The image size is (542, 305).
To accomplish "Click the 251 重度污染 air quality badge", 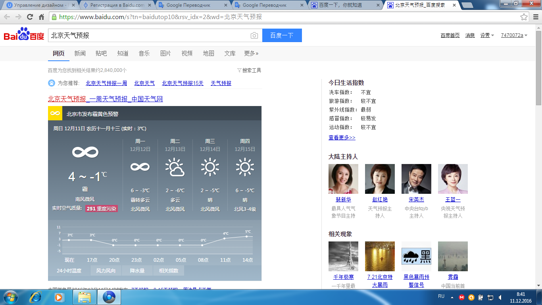I will [x=102, y=208].
